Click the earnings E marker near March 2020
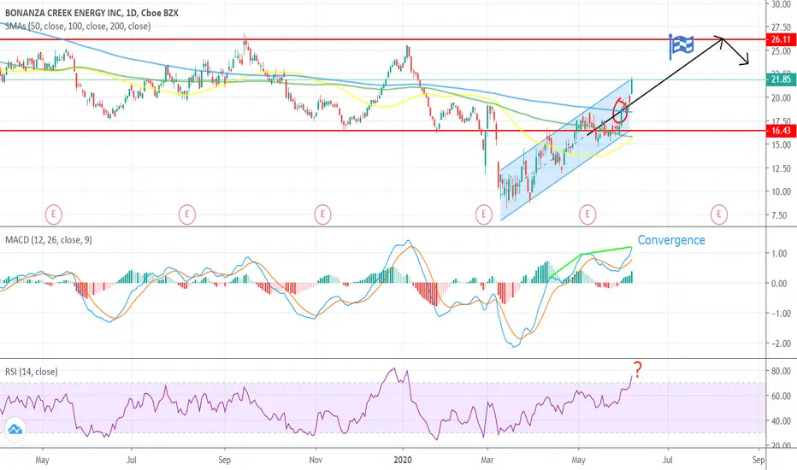This screenshot has height=470, width=797. pos(483,214)
